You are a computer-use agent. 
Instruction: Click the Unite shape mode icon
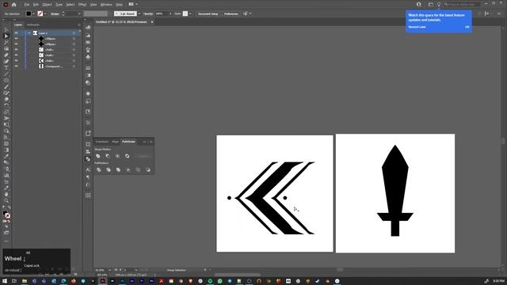(98, 156)
